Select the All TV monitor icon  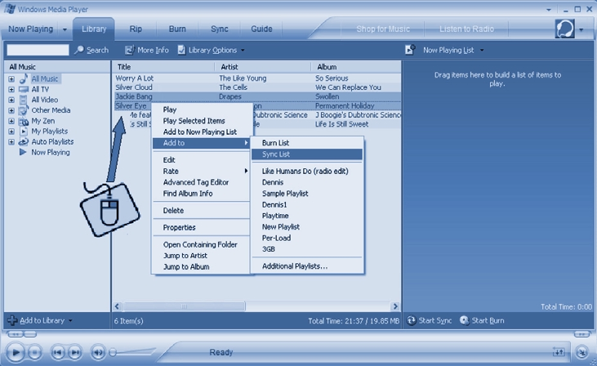coord(24,90)
